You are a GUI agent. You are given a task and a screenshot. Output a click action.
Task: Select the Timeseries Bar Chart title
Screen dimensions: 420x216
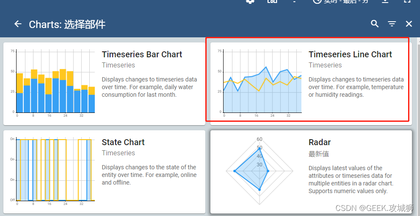click(142, 54)
